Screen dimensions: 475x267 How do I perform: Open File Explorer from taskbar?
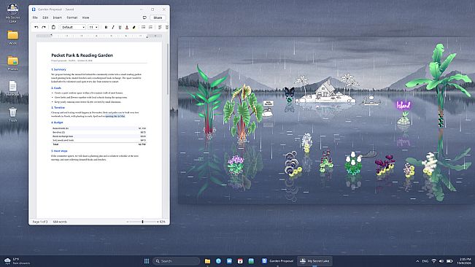coord(207,261)
